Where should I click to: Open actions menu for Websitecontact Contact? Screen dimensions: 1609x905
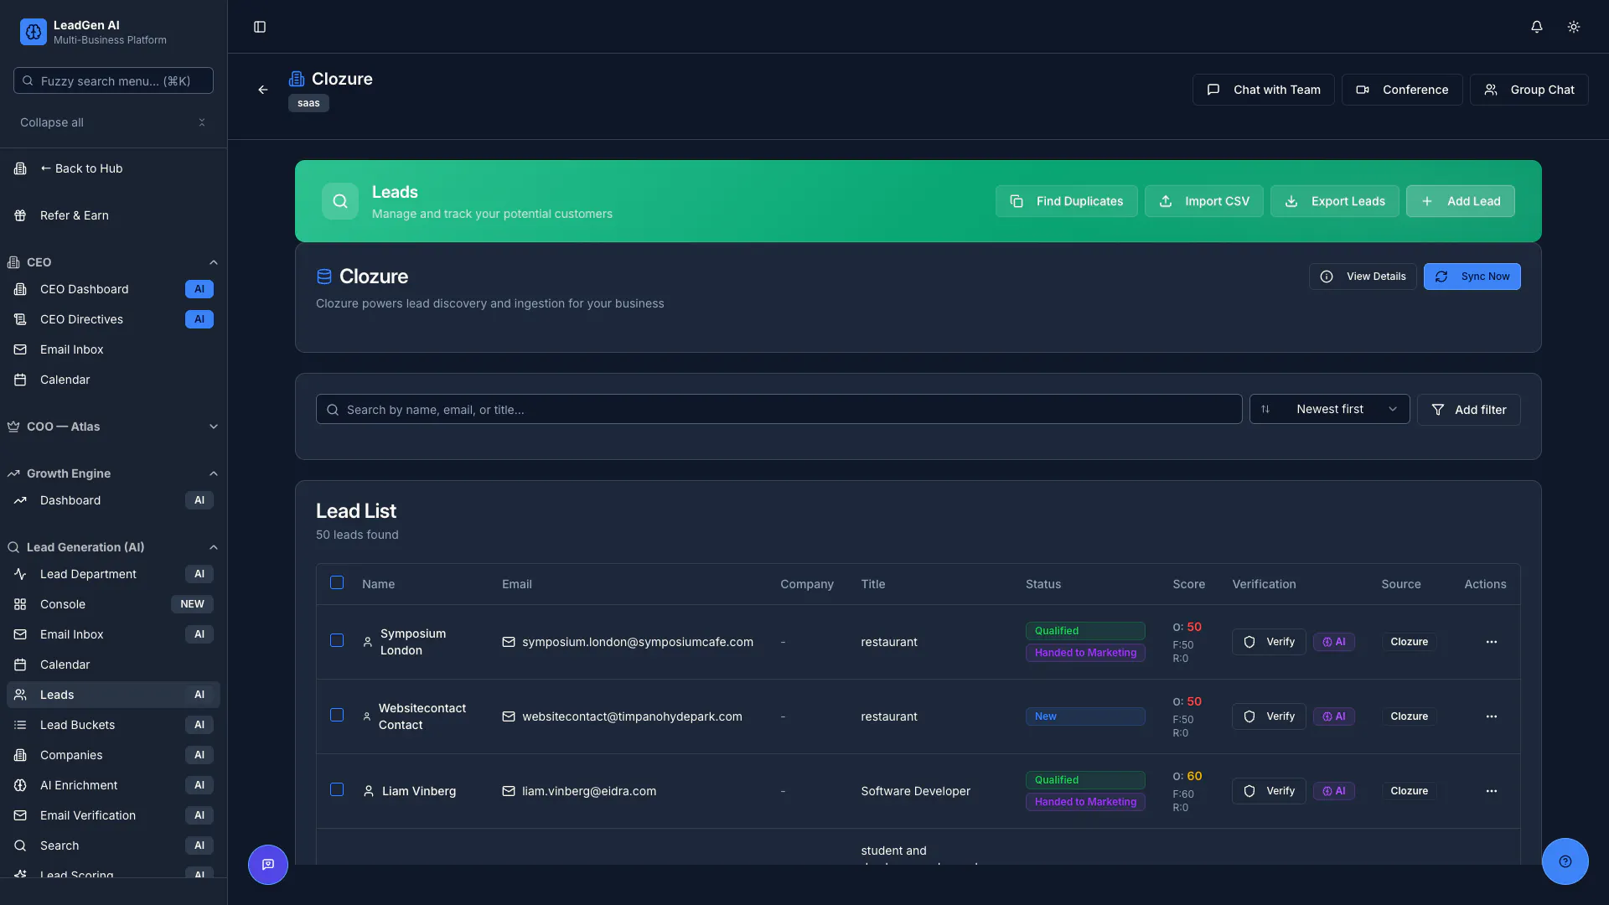(1492, 716)
